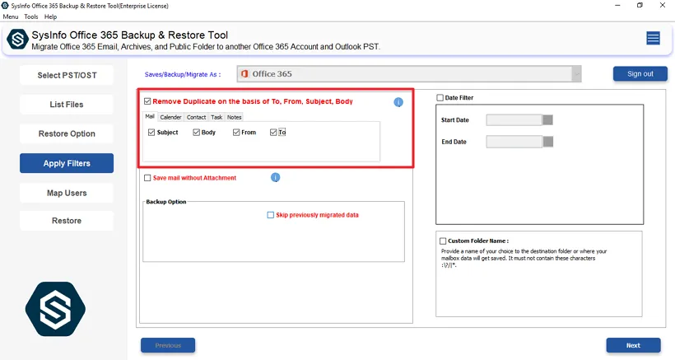Viewport: 675px width, 360px height.
Task: Click info icon beside Remove Duplicate option
Action: [398, 102]
